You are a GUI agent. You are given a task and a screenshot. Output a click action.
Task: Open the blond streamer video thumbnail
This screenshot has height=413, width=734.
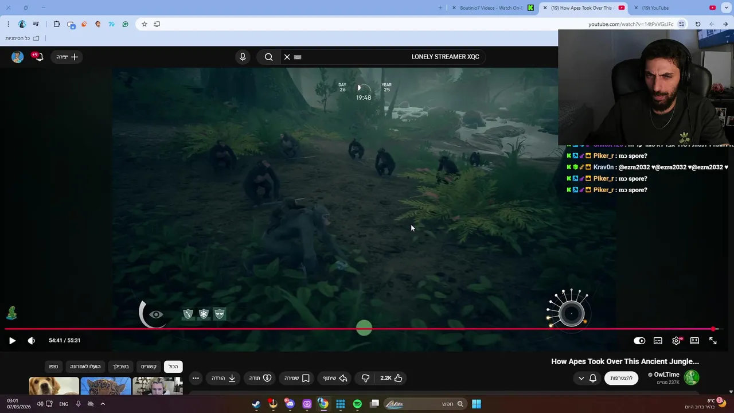pos(158,386)
